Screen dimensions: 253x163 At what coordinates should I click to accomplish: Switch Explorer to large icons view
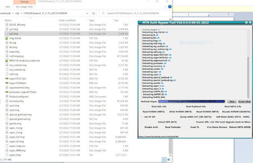click(x=169, y=160)
